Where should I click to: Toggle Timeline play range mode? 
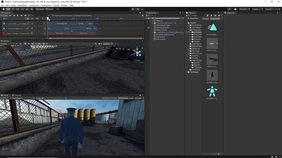coord(29,16)
